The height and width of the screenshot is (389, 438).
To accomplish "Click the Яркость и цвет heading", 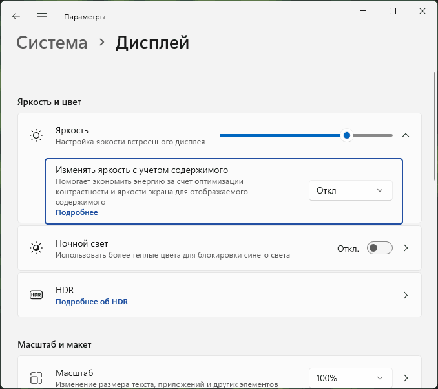I will coord(49,102).
